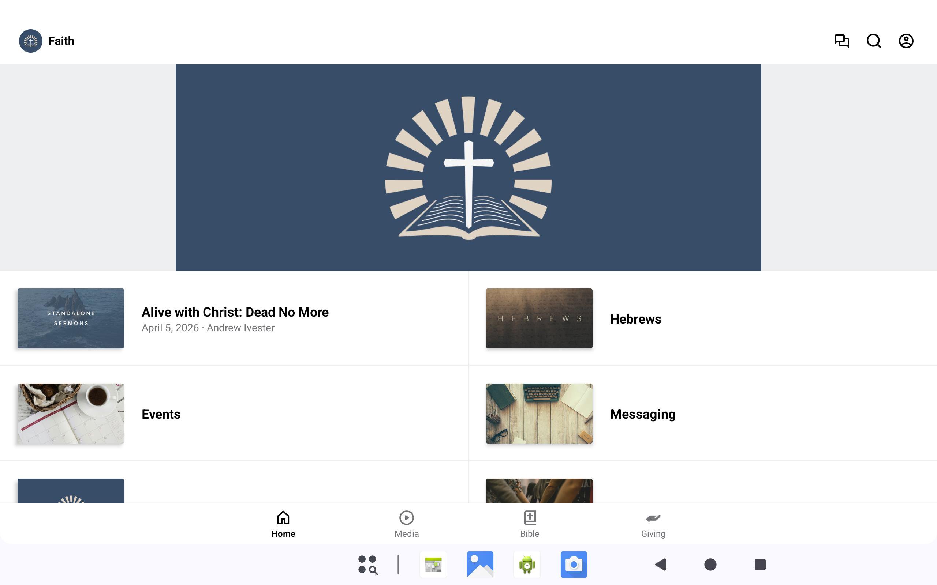
Task: Select the Home tab
Action: (x=283, y=524)
